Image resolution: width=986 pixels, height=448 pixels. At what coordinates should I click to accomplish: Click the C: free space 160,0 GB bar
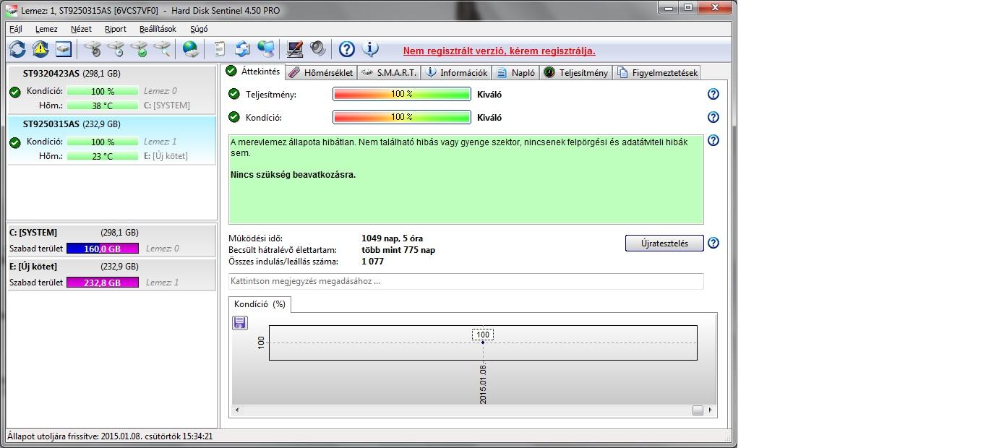[x=103, y=249]
